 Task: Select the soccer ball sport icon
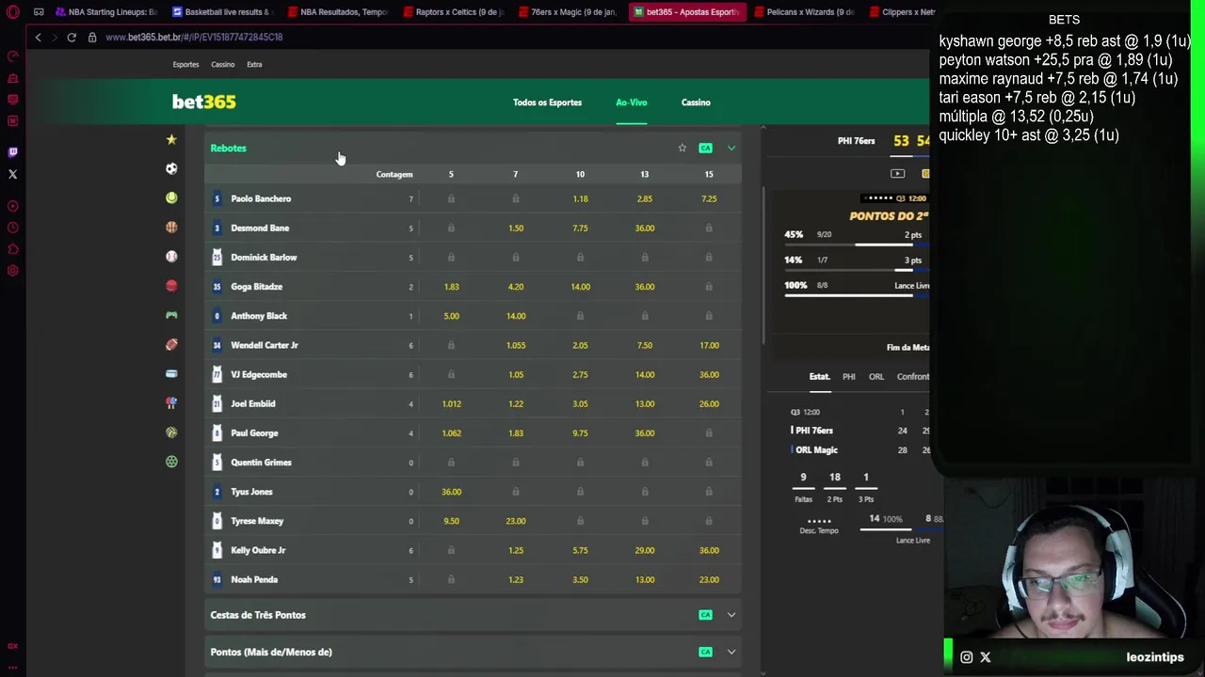coord(171,169)
